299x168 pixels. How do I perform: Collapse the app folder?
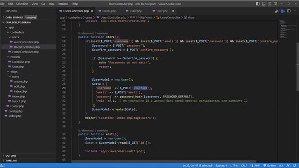[x=11, y=28]
